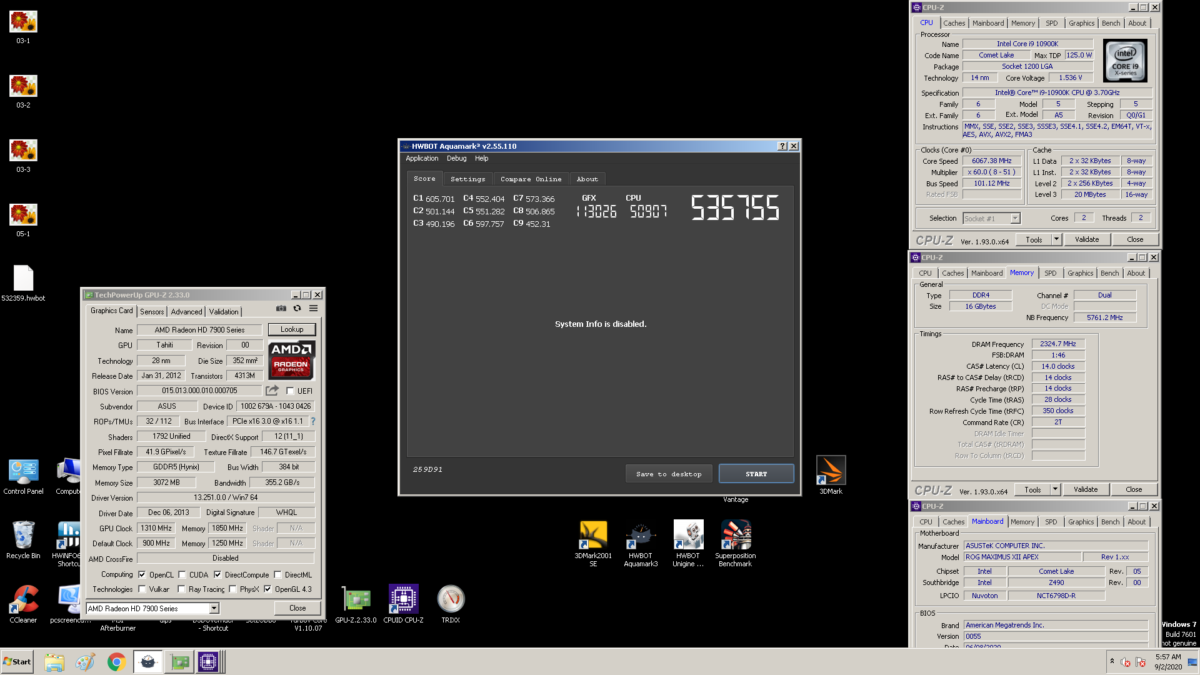This screenshot has width=1200, height=675.
Task: Open the GPU selection dropdown in GPU-Z
Action: 214,608
